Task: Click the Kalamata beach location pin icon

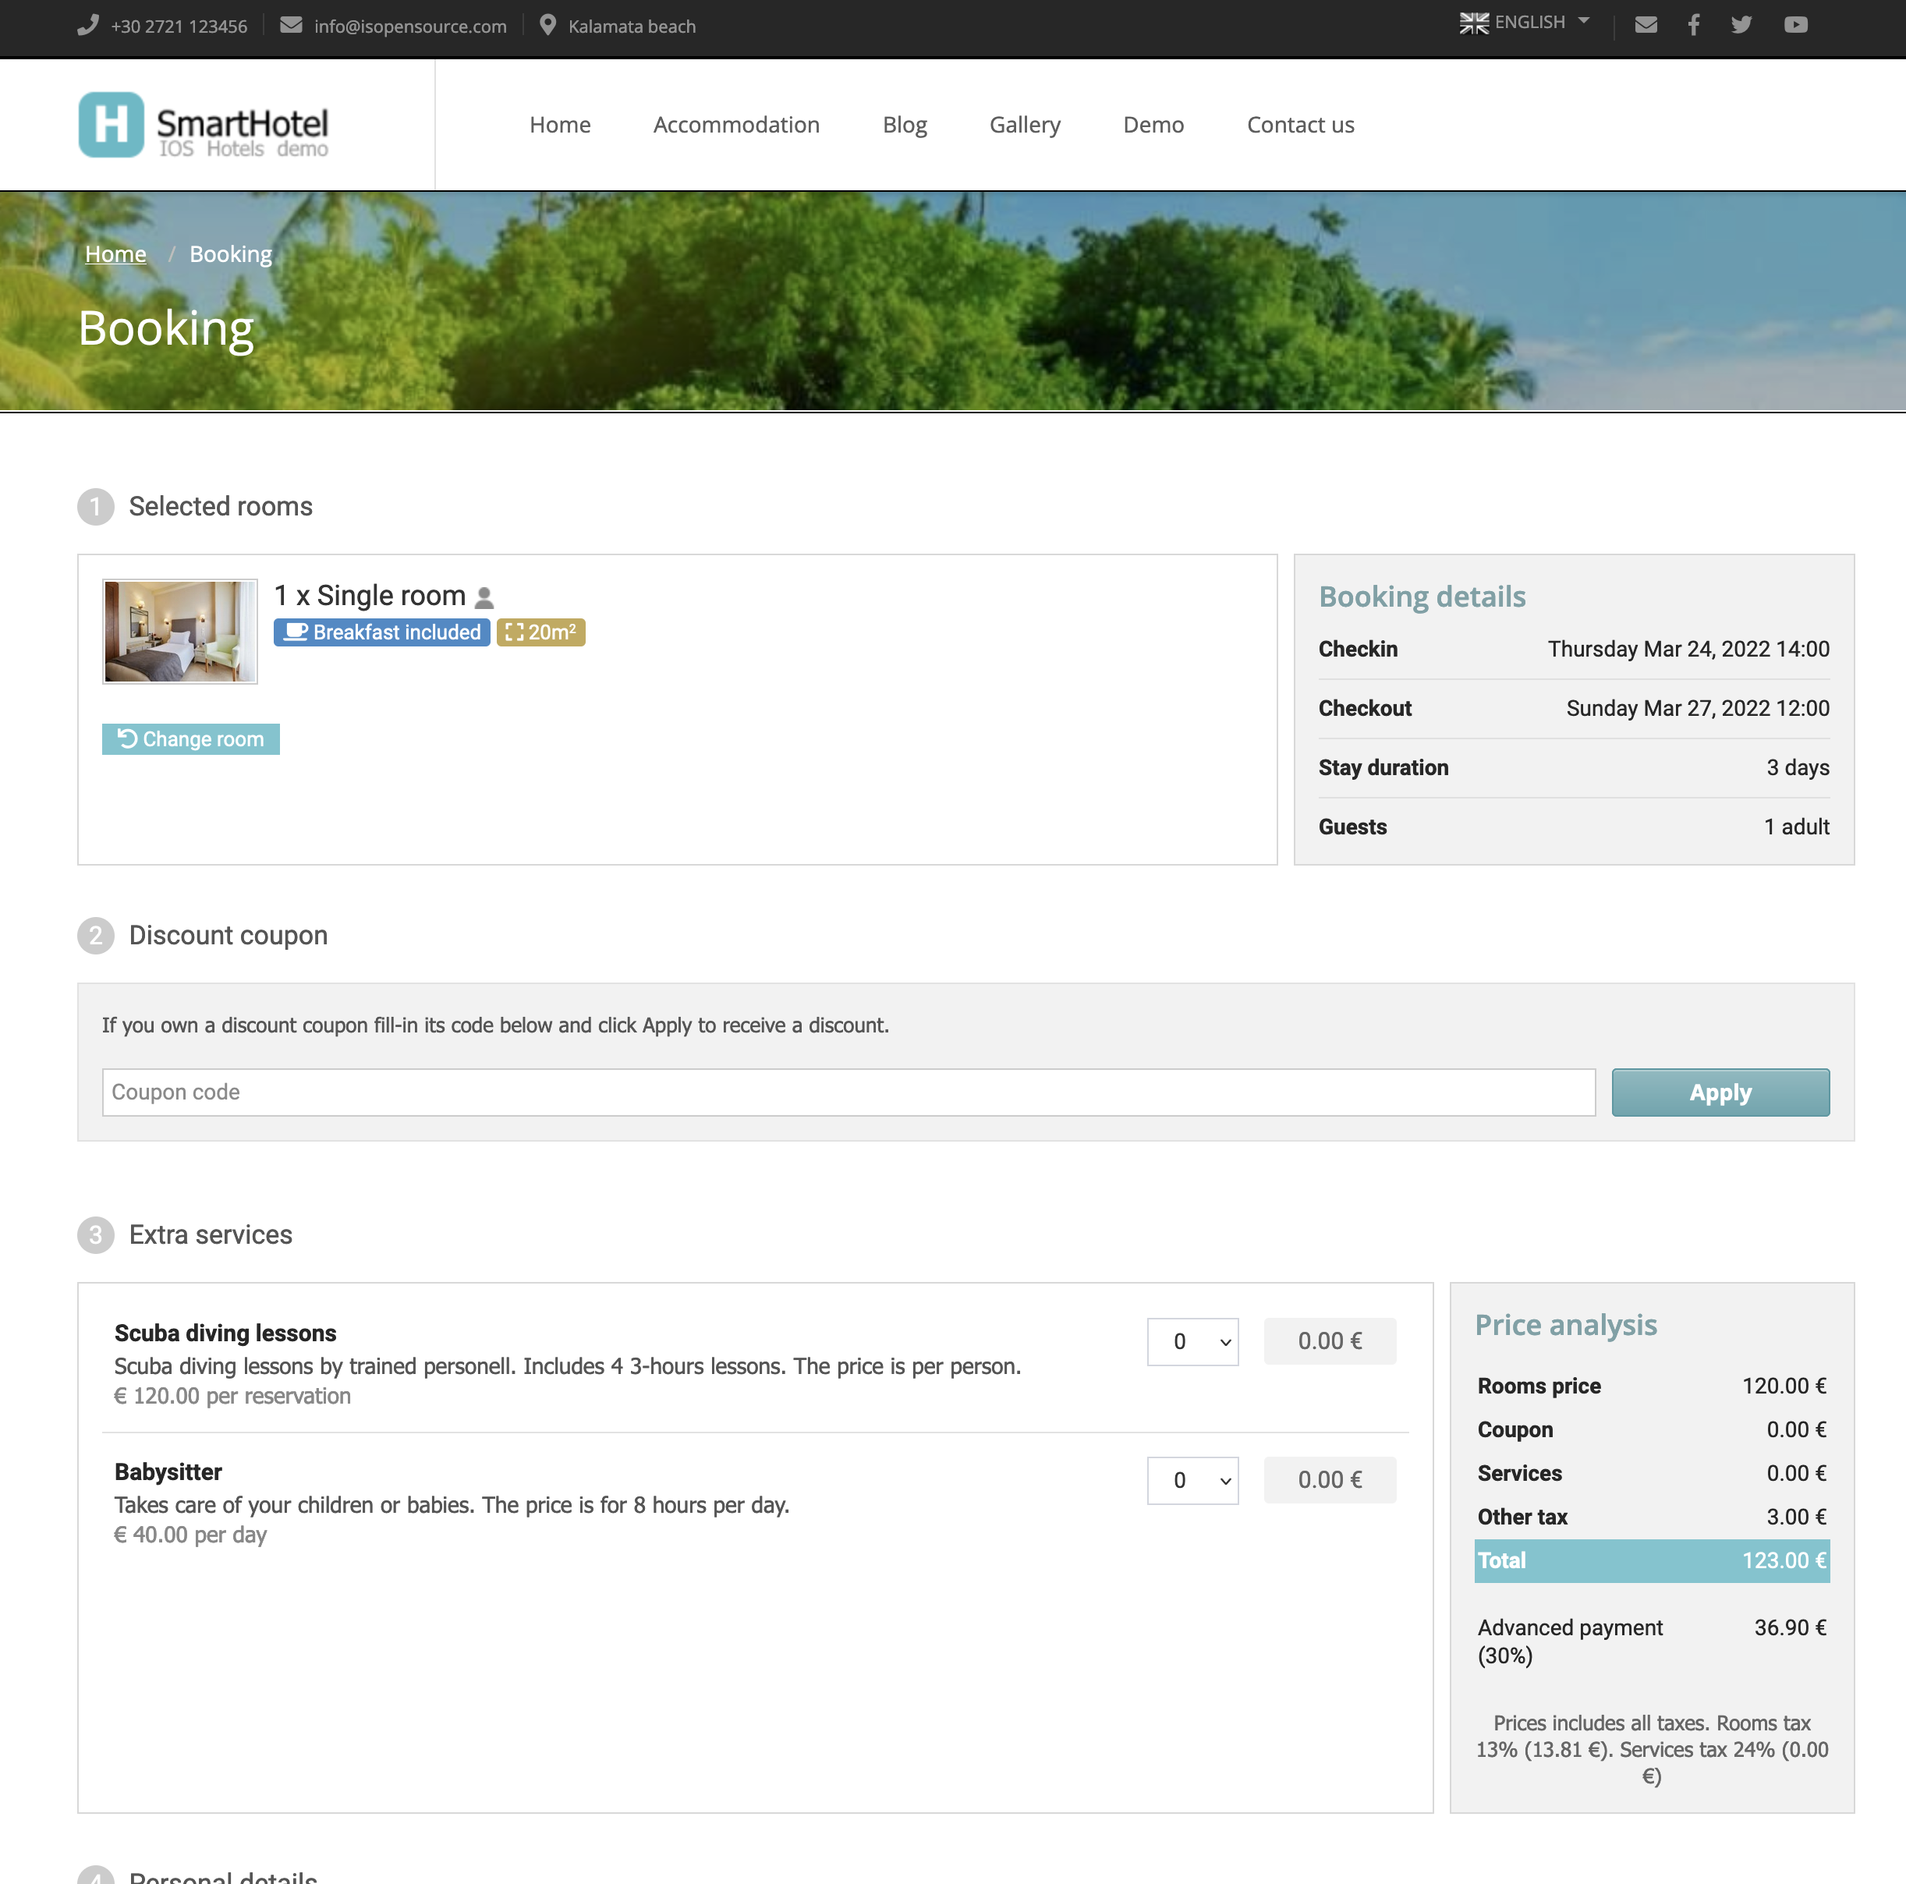Action: [x=547, y=25]
